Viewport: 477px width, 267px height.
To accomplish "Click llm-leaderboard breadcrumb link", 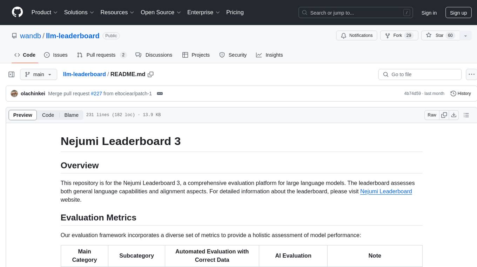I will pos(84,74).
